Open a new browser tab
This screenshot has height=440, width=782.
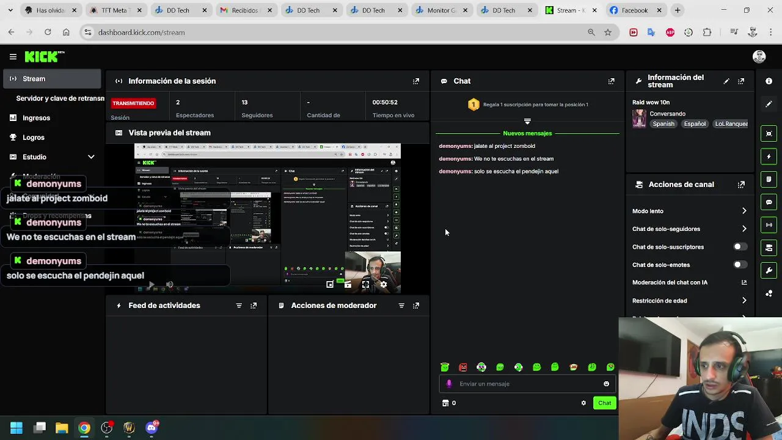678,10
